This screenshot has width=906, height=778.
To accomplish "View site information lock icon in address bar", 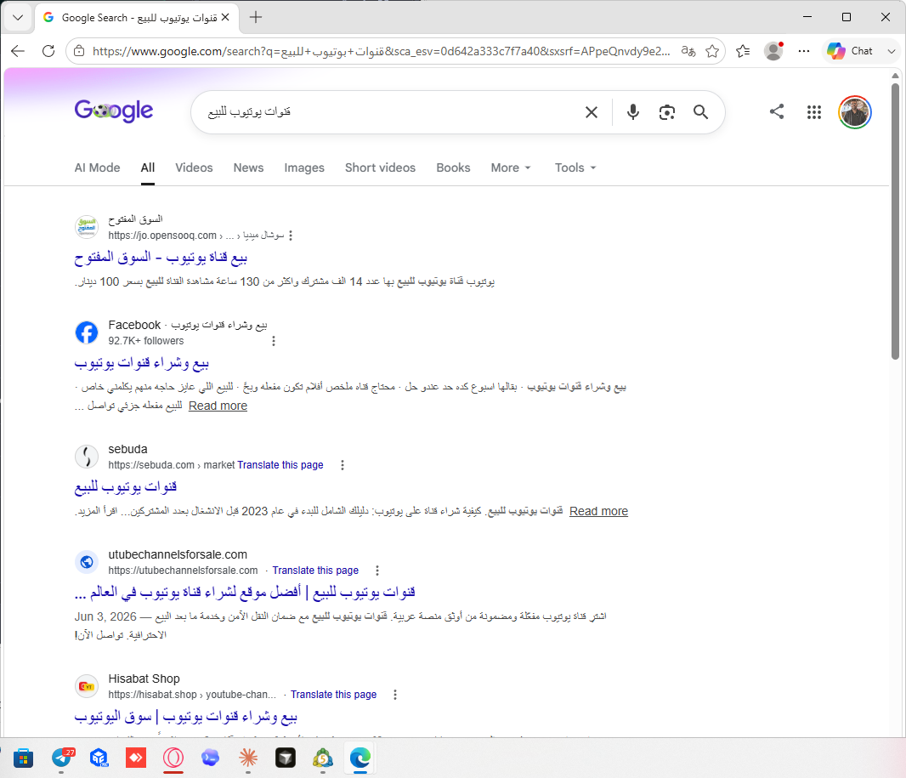I will coord(79,51).
